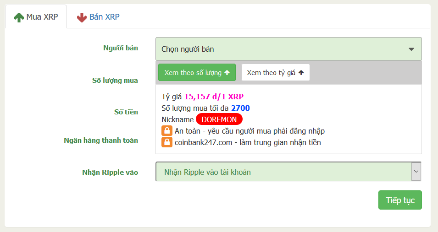This screenshot has height=232, width=438.
Task: Open the Nhận Ripple vào tài khoản select
Action: [x=288, y=172]
